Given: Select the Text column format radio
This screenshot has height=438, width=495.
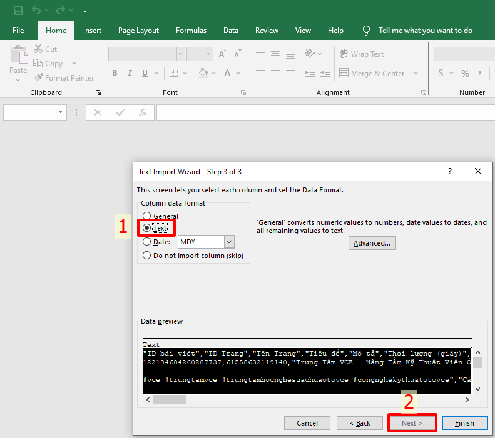Looking at the screenshot, I should pyautogui.click(x=146, y=228).
